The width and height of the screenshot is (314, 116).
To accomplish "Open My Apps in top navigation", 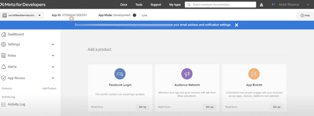I will (175, 5).
